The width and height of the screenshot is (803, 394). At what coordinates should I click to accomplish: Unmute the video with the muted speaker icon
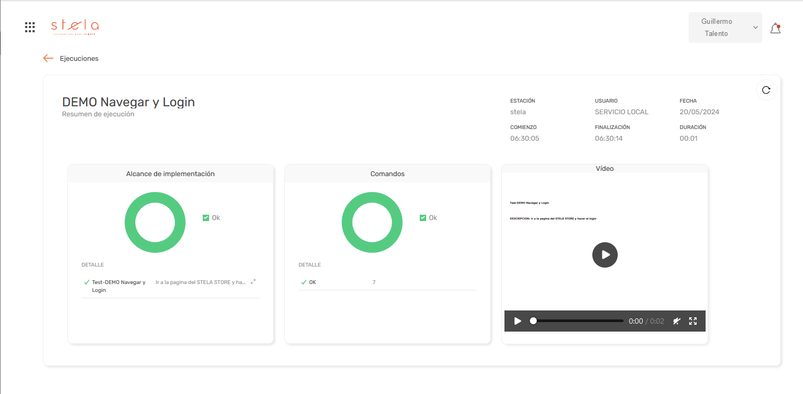(x=676, y=320)
